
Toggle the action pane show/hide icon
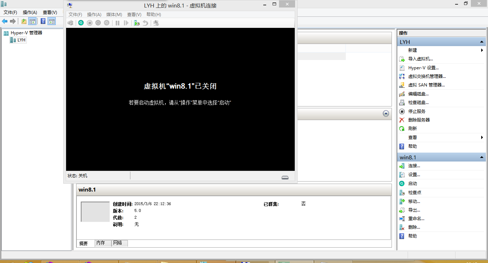(x=52, y=21)
